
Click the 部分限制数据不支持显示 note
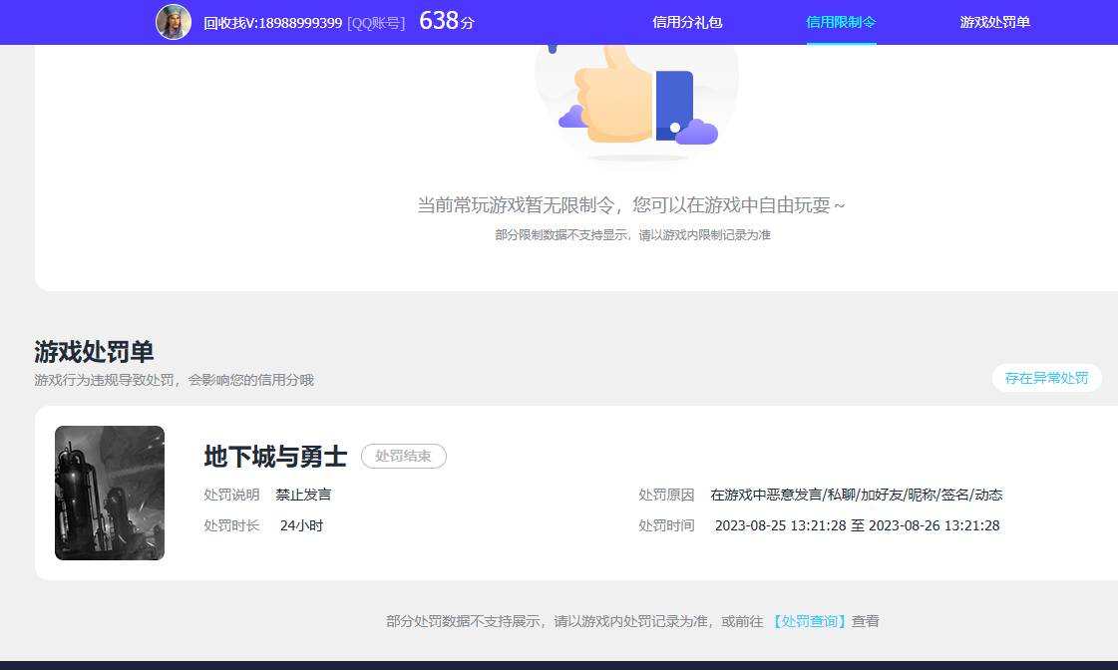[633, 234]
